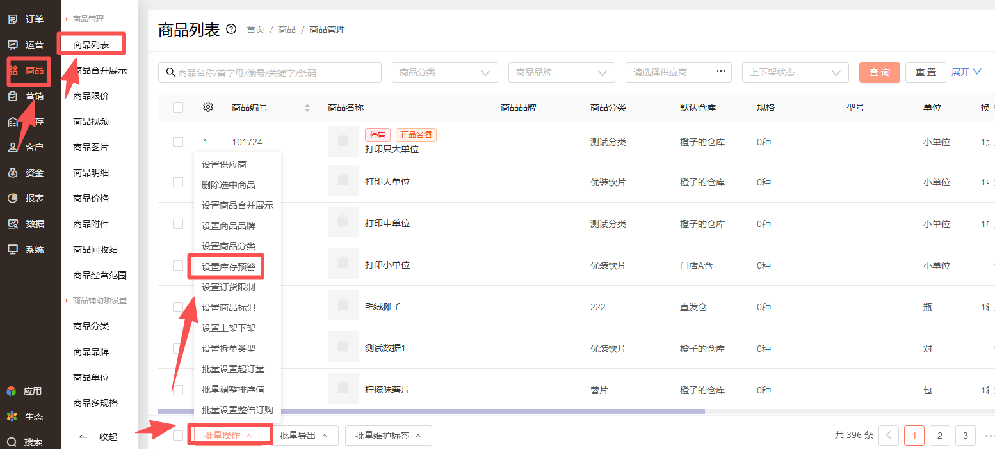Open the 商品分类 filter dropdown

pyautogui.click(x=445, y=72)
